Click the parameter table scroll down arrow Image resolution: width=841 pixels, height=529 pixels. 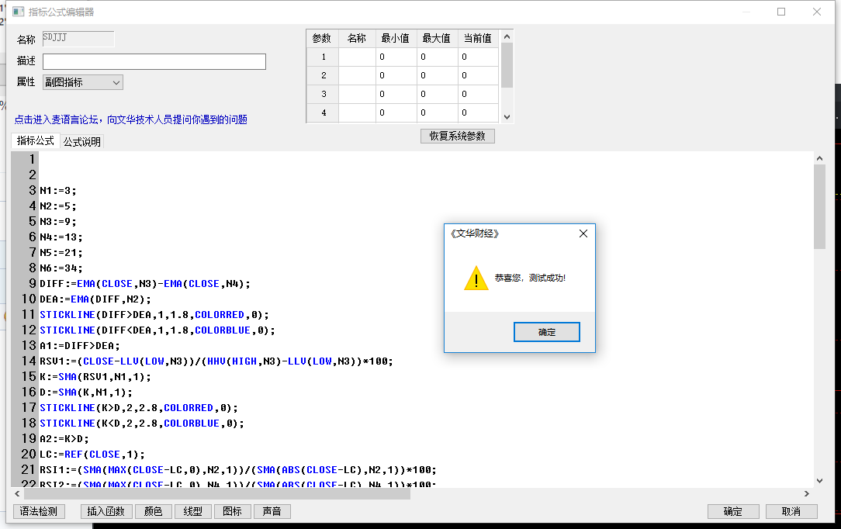(x=507, y=117)
